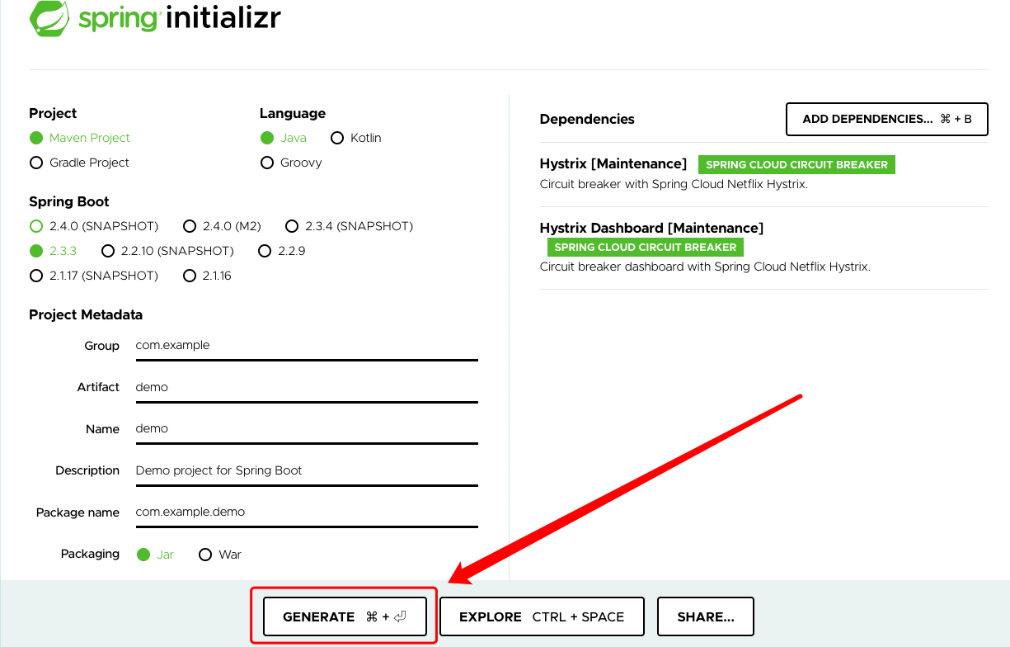The image size is (1010, 647).
Task: Select Maven Project radio option
Action: pyautogui.click(x=80, y=138)
